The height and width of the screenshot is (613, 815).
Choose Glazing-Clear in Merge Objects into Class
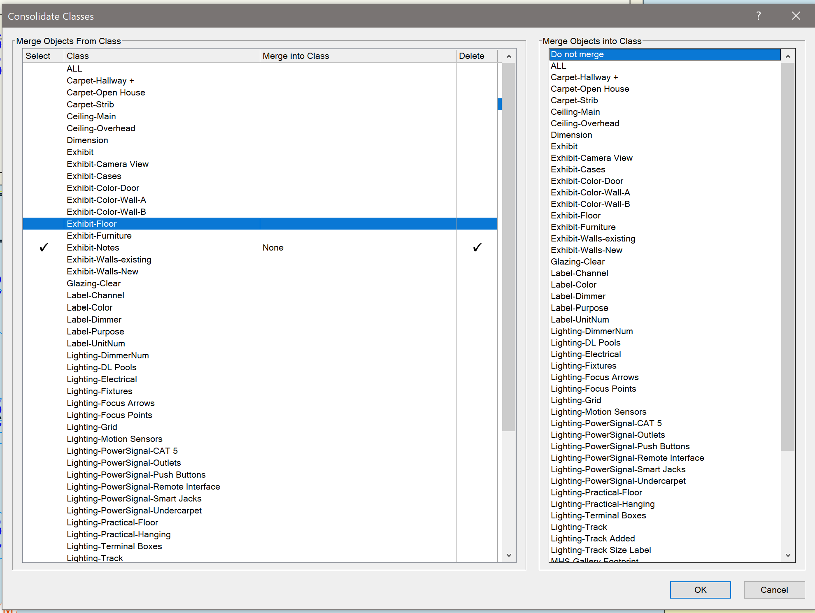pos(577,261)
